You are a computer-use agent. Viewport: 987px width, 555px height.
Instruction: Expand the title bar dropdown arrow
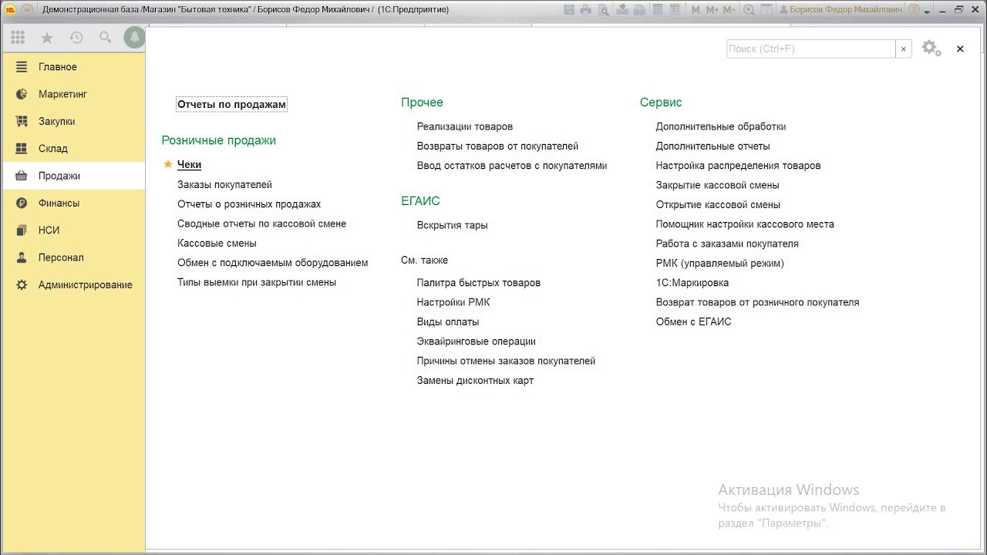point(927,12)
